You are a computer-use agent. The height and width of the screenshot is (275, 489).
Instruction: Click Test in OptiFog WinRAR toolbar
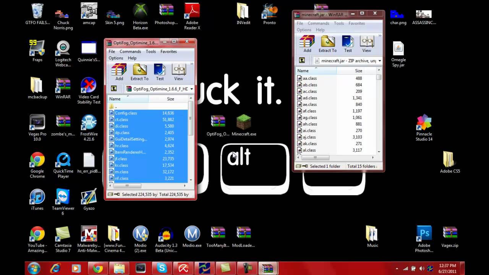click(x=160, y=72)
